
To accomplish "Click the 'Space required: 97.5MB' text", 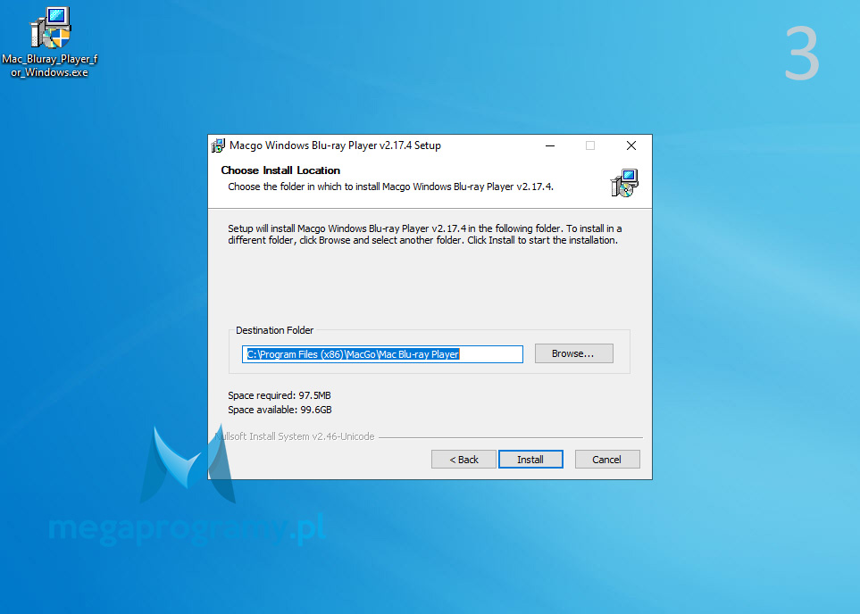I will (x=280, y=395).
